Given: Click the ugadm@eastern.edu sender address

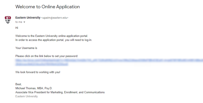Looking at the screenshot, I should click(55, 18).
